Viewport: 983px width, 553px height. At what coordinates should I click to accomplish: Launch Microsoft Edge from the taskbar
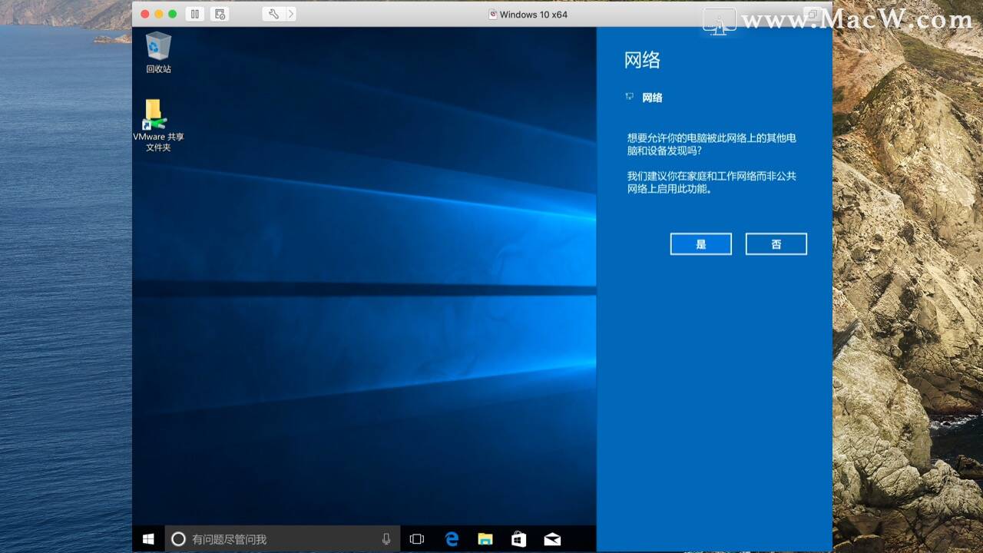452,539
